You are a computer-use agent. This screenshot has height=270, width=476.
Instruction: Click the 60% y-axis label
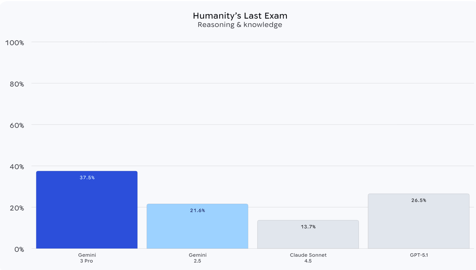(x=17, y=126)
